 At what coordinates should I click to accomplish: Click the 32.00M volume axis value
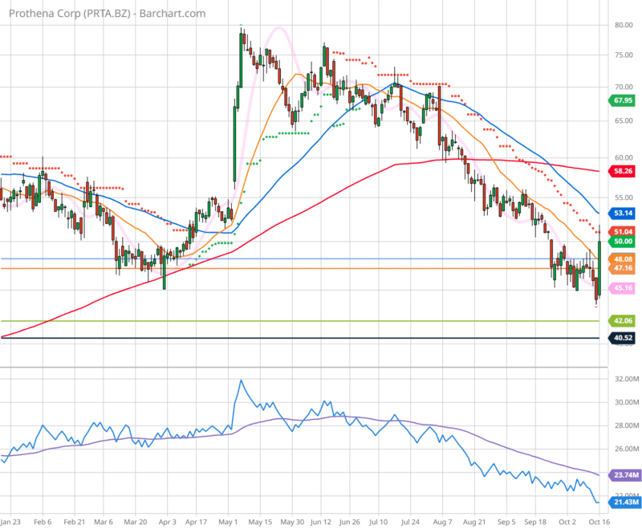[x=627, y=379]
